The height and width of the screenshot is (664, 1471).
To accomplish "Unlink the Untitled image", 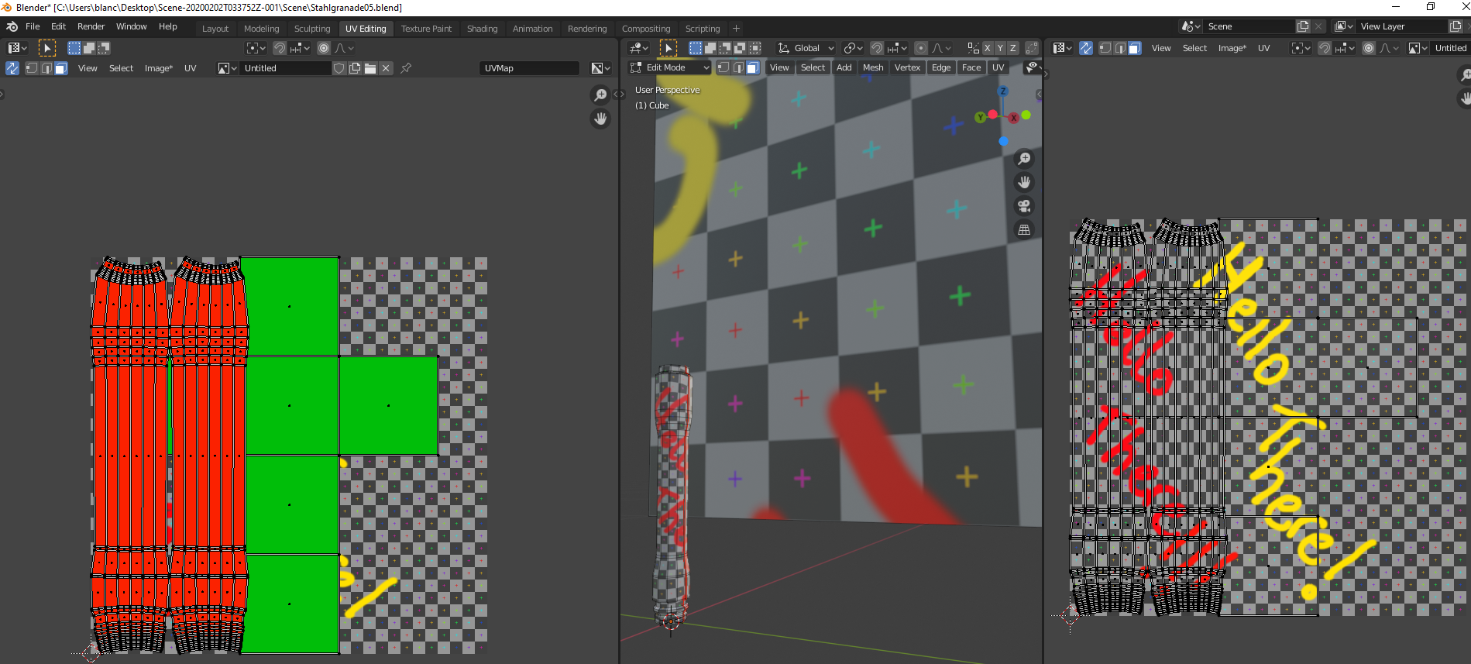I will point(386,68).
